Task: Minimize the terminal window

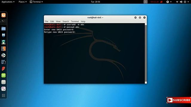Action: [x=135, y=18]
